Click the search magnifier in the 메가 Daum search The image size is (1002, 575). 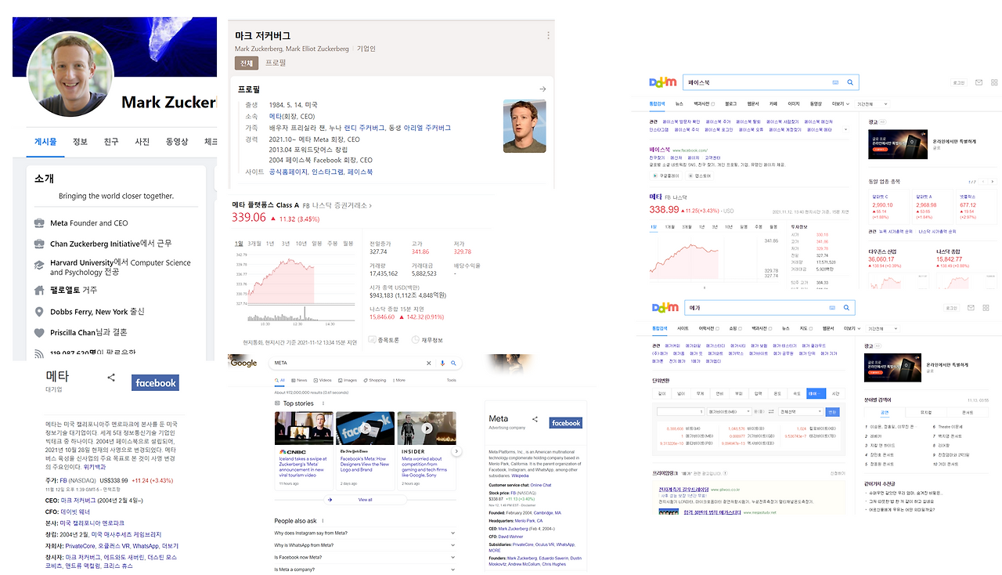coord(845,307)
